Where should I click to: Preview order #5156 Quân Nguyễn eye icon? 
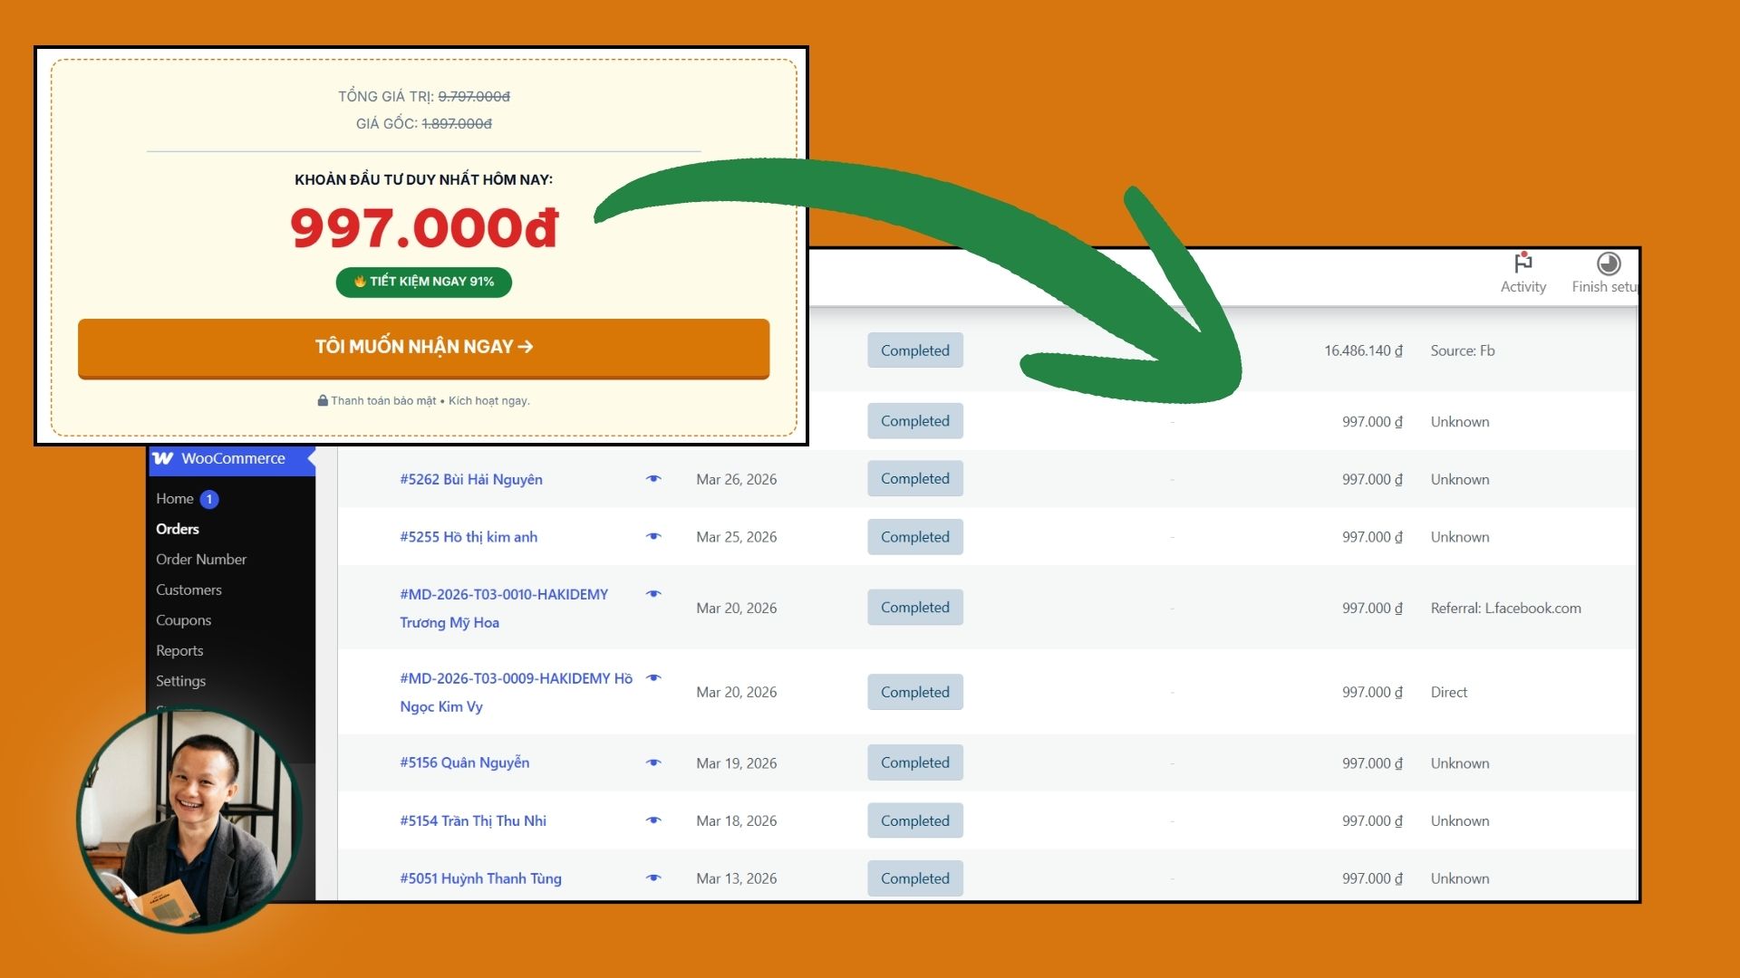653,762
